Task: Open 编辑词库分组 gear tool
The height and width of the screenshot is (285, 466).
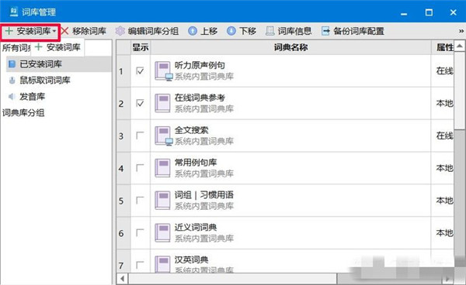Action: tap(147, 31)
